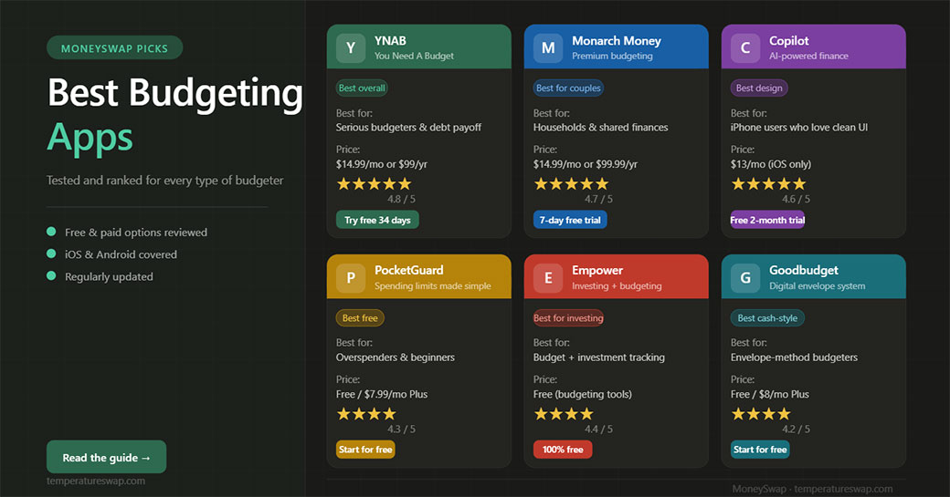The width and height of the screenshot is (950, 497).
Task: Click Free 2-month trial button
Action: pyautogui.click(x=767, y=220)
